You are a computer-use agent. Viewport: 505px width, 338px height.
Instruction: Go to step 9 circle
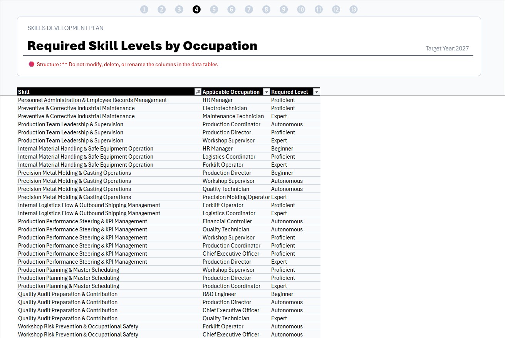284,10
